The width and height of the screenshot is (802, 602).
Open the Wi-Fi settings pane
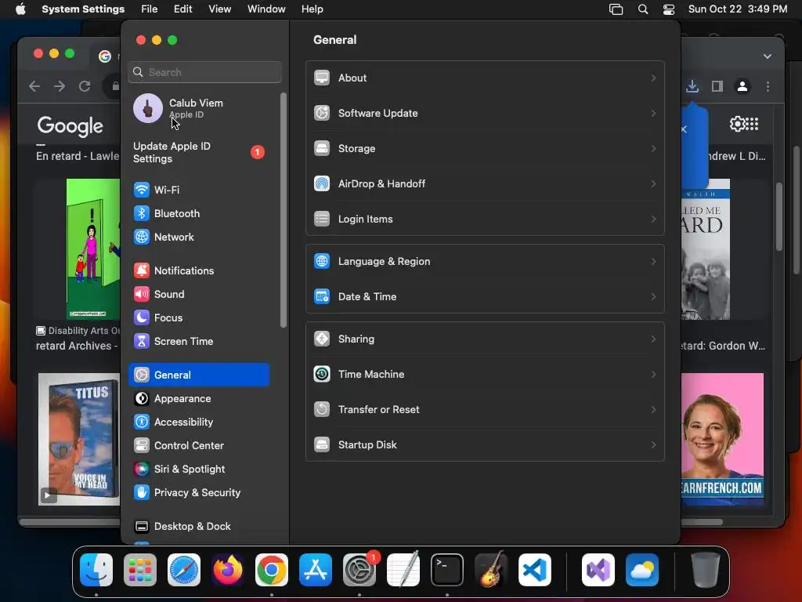[x=198, y=190]
